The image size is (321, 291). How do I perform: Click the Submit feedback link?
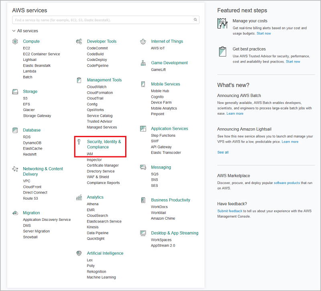[230, 210]
